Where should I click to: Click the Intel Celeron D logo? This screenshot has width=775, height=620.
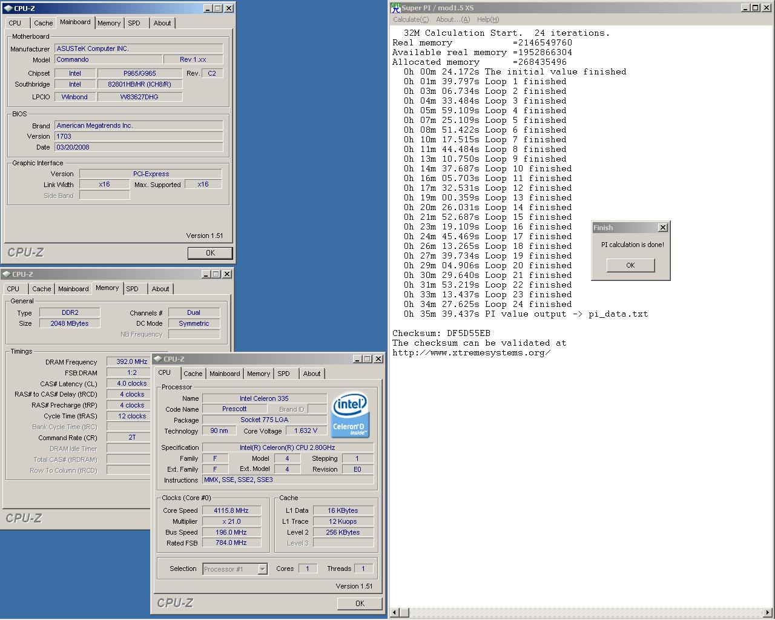point(351,415)
